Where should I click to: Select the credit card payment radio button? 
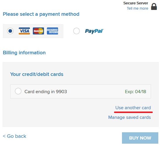10,31
